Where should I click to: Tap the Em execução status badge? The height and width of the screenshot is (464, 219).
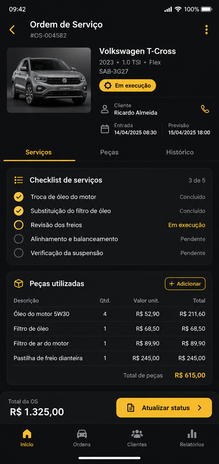[x=127, y=85]
